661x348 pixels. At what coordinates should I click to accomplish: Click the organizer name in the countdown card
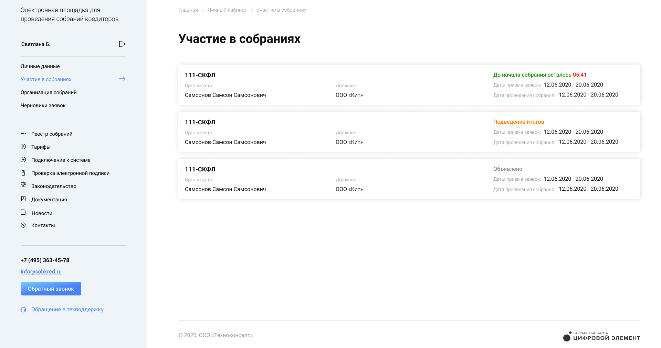(x=225, y=95)
